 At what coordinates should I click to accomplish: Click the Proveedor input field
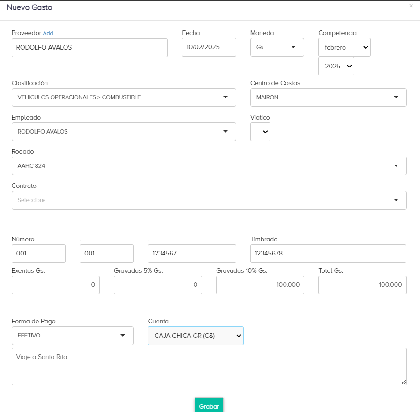coord(90,48)
